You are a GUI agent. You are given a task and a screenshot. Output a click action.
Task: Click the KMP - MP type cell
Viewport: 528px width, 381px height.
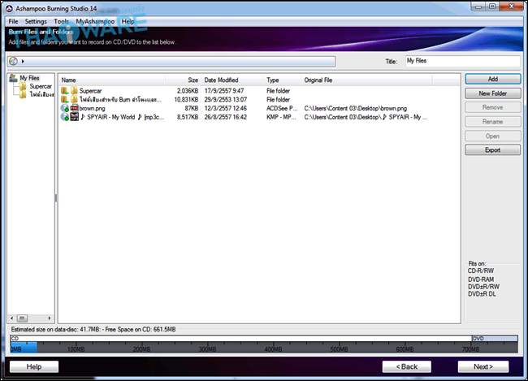pyautogui.click(x=281, y=117)
